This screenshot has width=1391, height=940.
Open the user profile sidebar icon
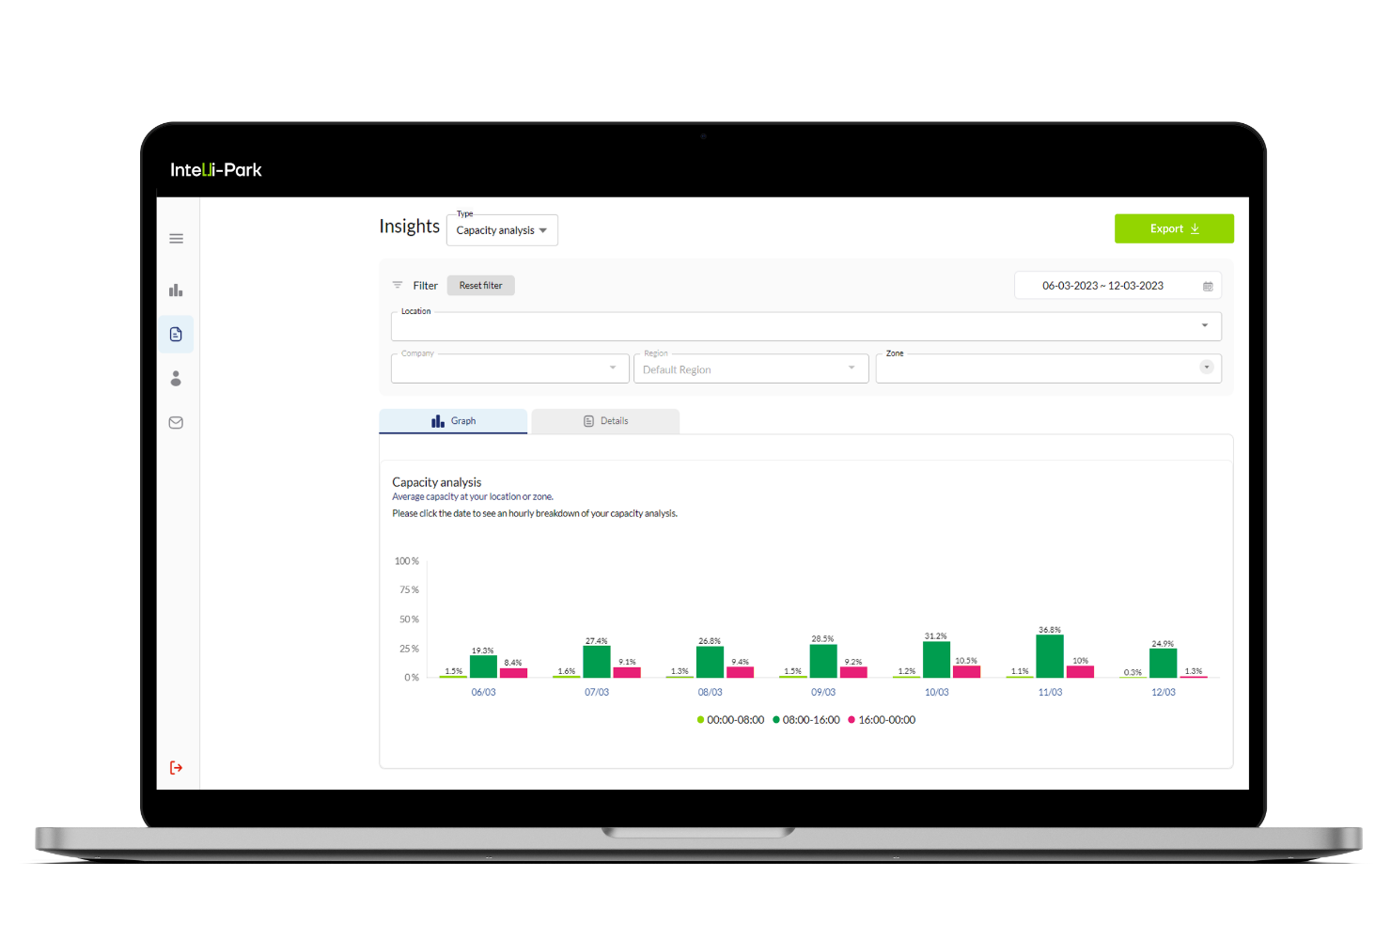[176, 379]
